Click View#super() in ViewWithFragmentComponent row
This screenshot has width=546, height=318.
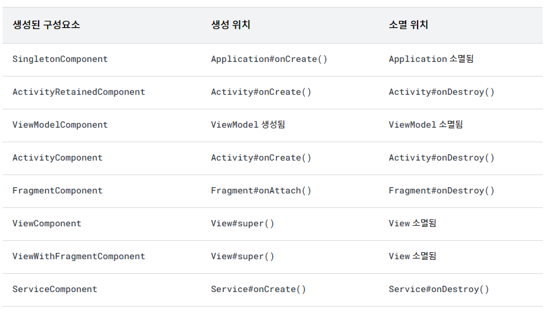[x=242, y=257]
